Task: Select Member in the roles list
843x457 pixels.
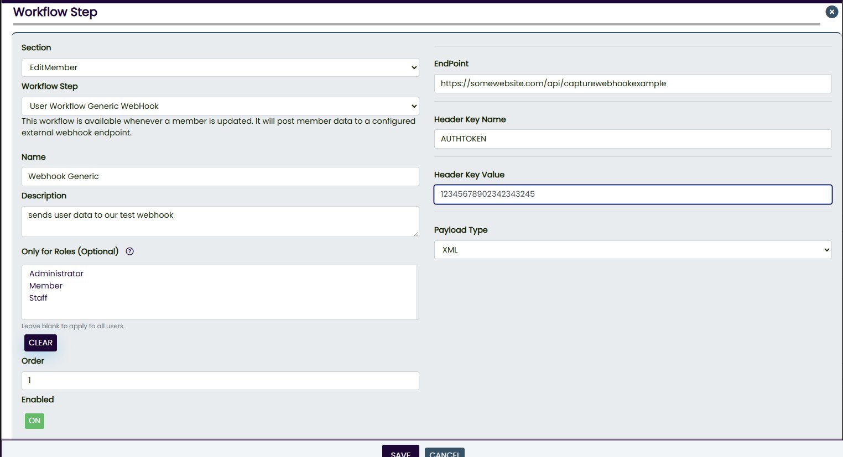Action: 46,286
